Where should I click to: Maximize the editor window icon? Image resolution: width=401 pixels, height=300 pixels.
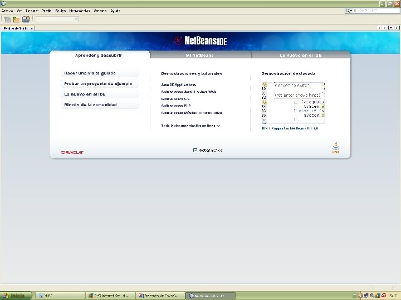[397, 28]
